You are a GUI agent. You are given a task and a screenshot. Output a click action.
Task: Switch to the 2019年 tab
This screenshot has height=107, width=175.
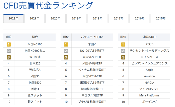(77, 19)
